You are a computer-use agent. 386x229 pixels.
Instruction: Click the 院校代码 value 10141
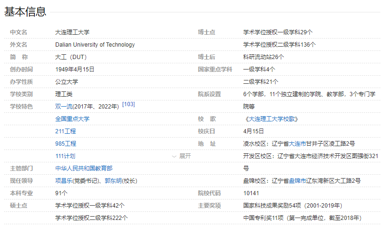pos(251,193)
